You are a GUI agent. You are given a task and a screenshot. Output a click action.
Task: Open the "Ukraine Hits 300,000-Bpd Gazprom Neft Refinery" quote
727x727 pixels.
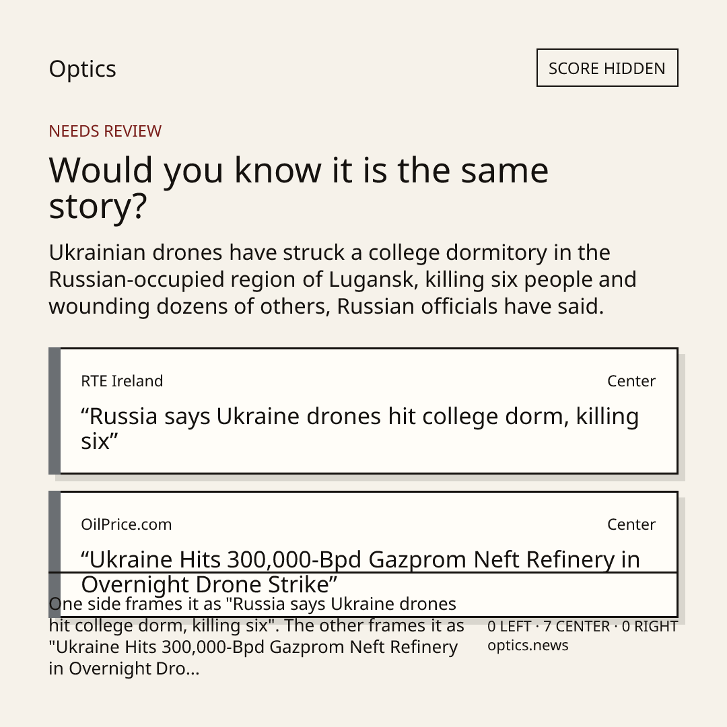click(x=360, y=572)
